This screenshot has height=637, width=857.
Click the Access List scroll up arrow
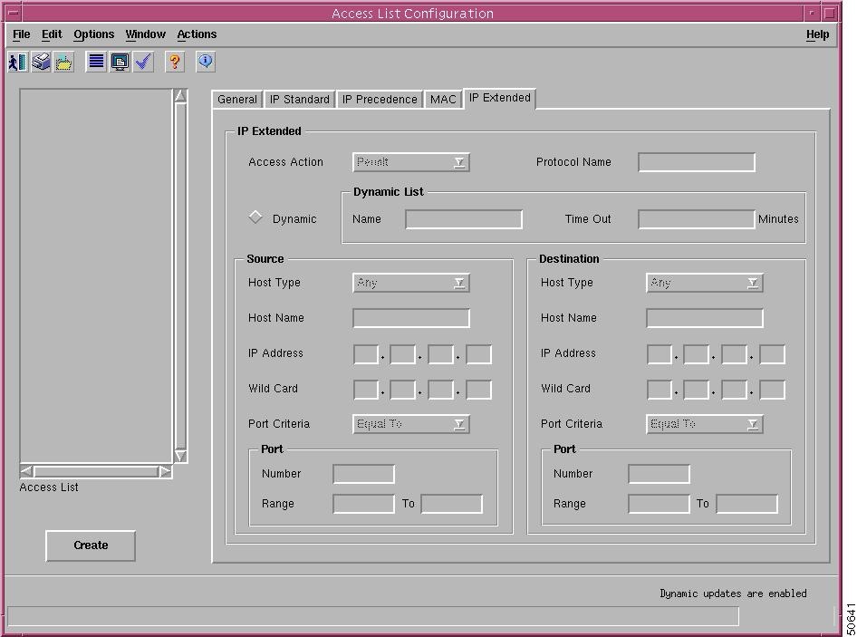180,96
